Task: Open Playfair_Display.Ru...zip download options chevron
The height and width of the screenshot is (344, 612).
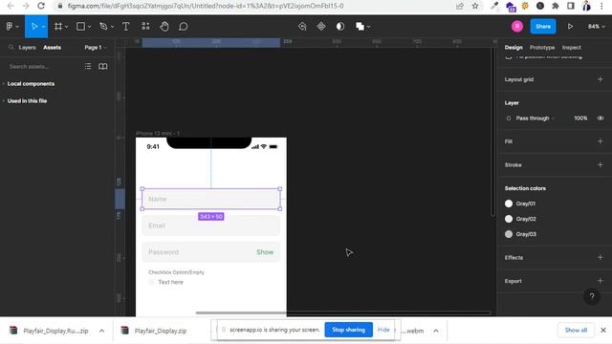Action: pos(102,331)
